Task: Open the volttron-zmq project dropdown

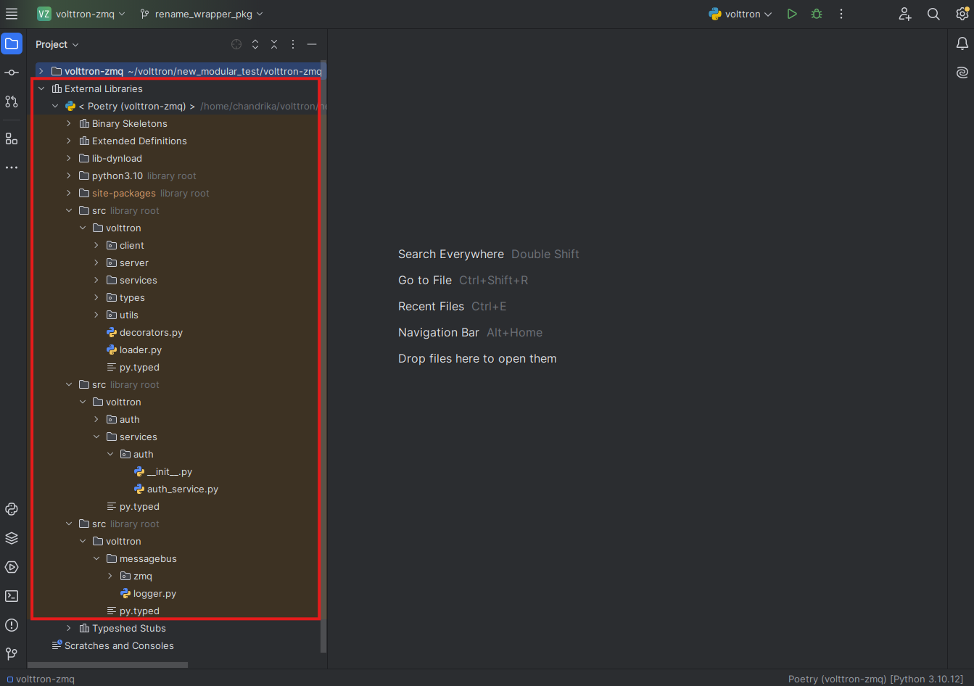Action: point(81,14)
